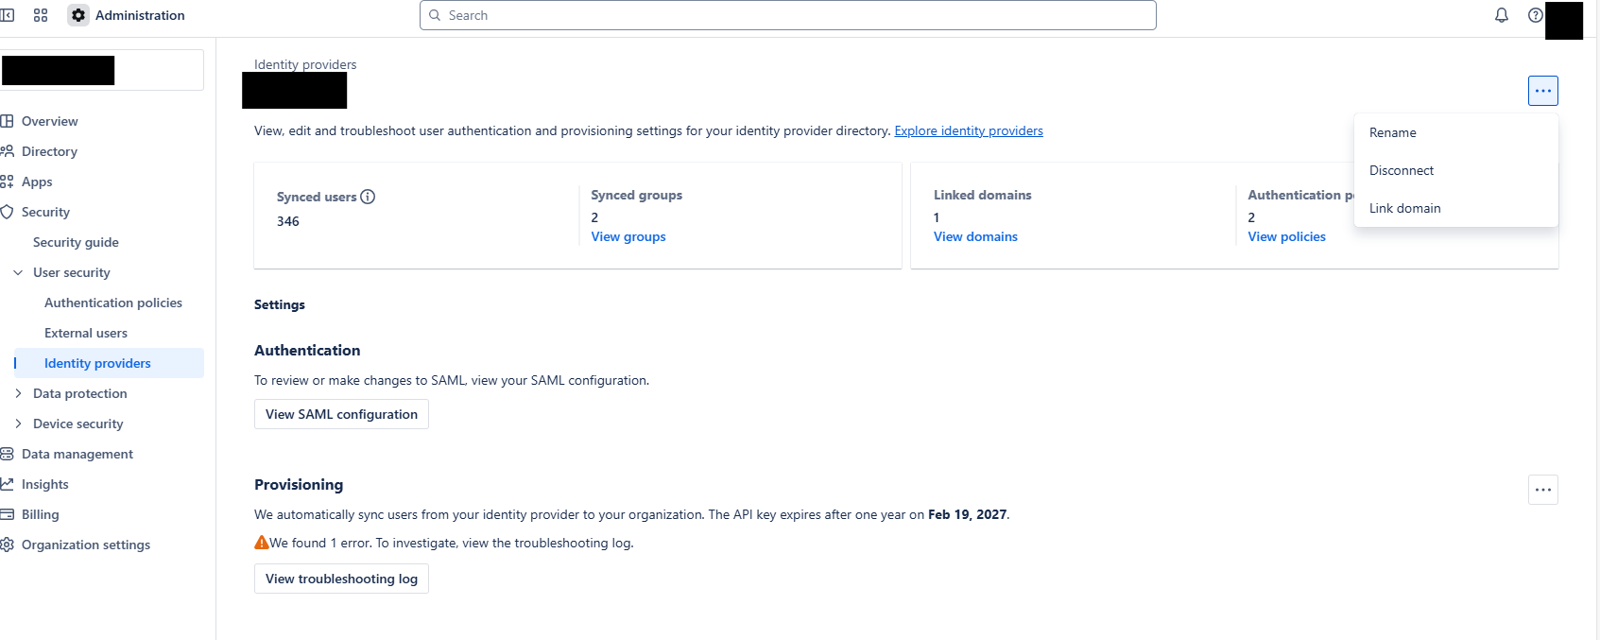Viewport: 1600px width, 640px height.
Task: Collapse the sidebar panel icon
Action: coord(7,15)
